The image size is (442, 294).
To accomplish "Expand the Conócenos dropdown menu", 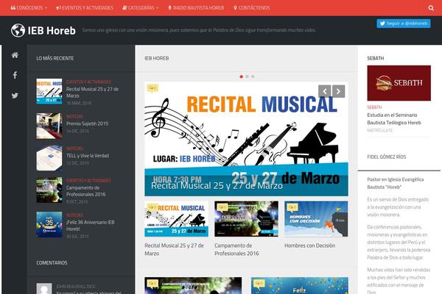I will point(29,8).
